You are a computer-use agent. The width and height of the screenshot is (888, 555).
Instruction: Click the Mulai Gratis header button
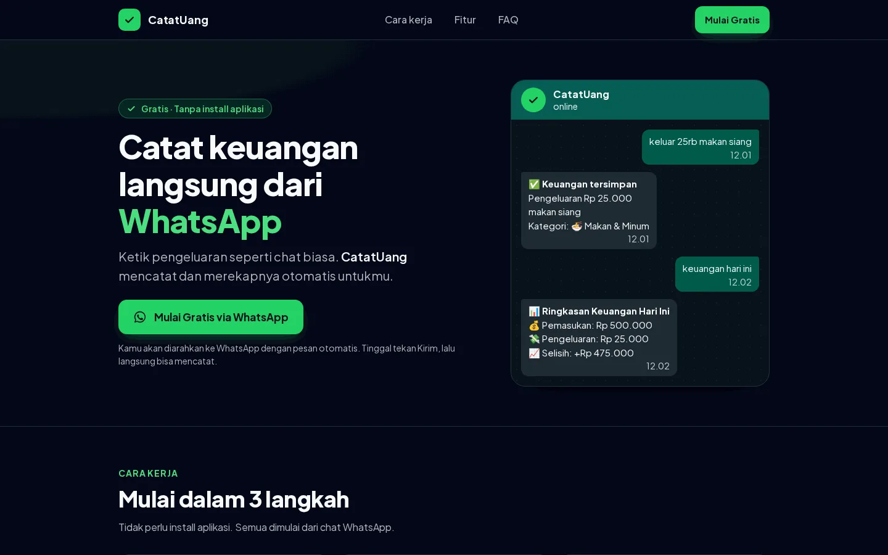pos(732,20)
